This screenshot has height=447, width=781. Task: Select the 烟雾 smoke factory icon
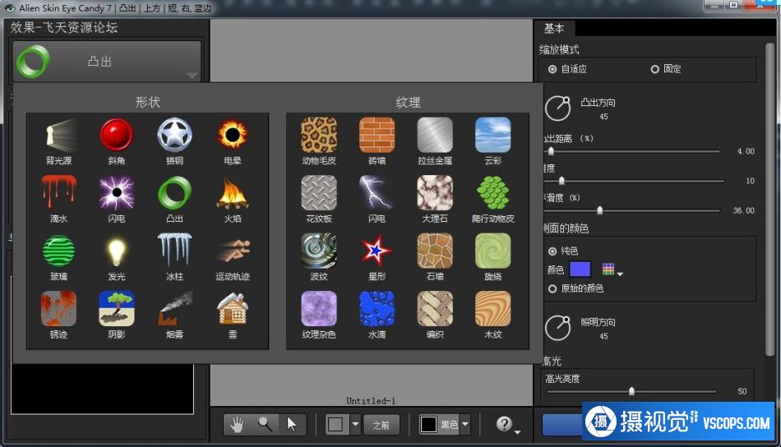click(x=174, y=309)
